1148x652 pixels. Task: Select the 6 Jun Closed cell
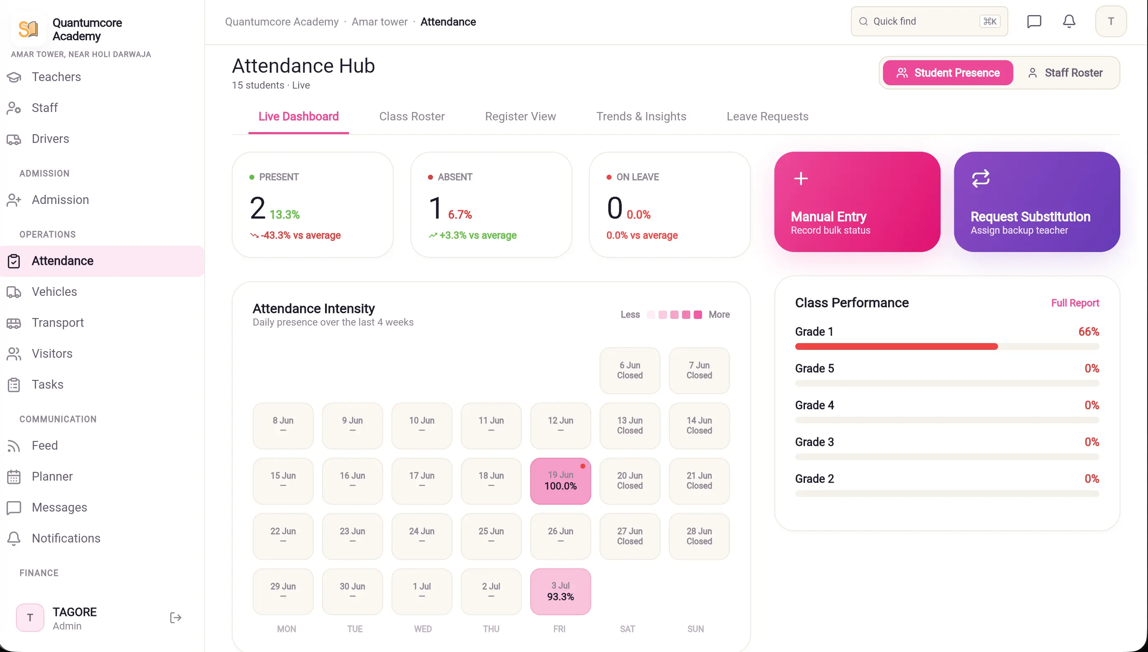pyautogui.click(x=629, y=370)
